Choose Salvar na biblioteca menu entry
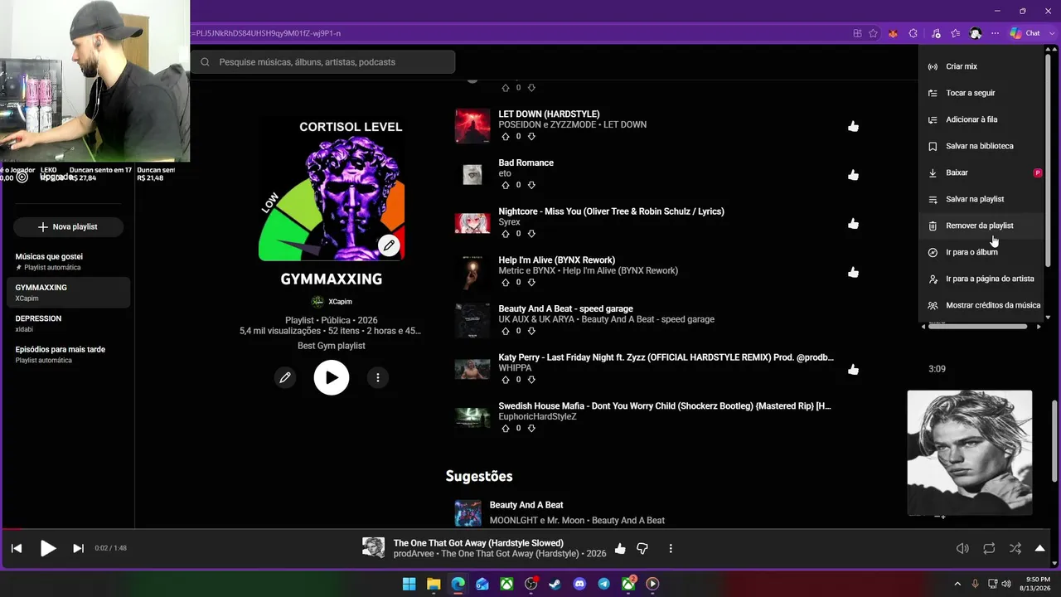The height and width of the screenshot is (597, 1061). point(980,146)
